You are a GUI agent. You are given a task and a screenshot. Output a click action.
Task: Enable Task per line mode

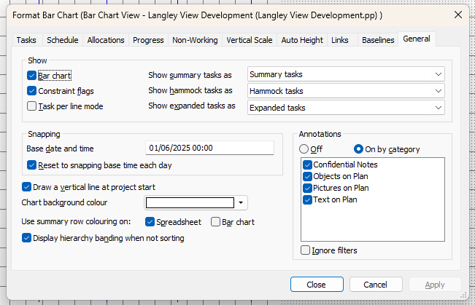(x=31, y=106)
